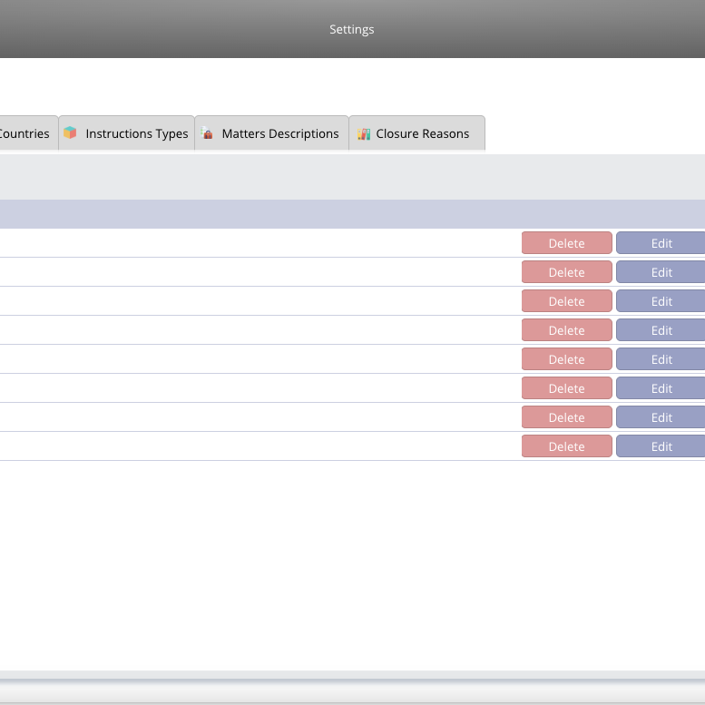Delete the second row entry
Viewport: 705px width, 705px height.
point(566,272)
